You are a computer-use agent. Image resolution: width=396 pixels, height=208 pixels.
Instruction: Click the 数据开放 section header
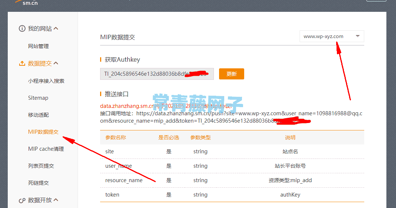[40, 200]
